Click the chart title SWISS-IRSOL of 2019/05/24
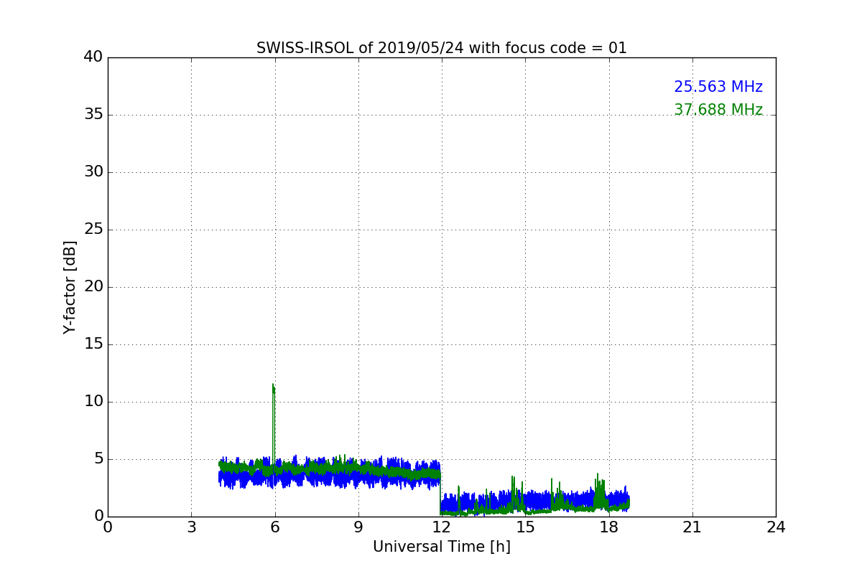Screen dimensions: 862x574 tap(441, 48)
